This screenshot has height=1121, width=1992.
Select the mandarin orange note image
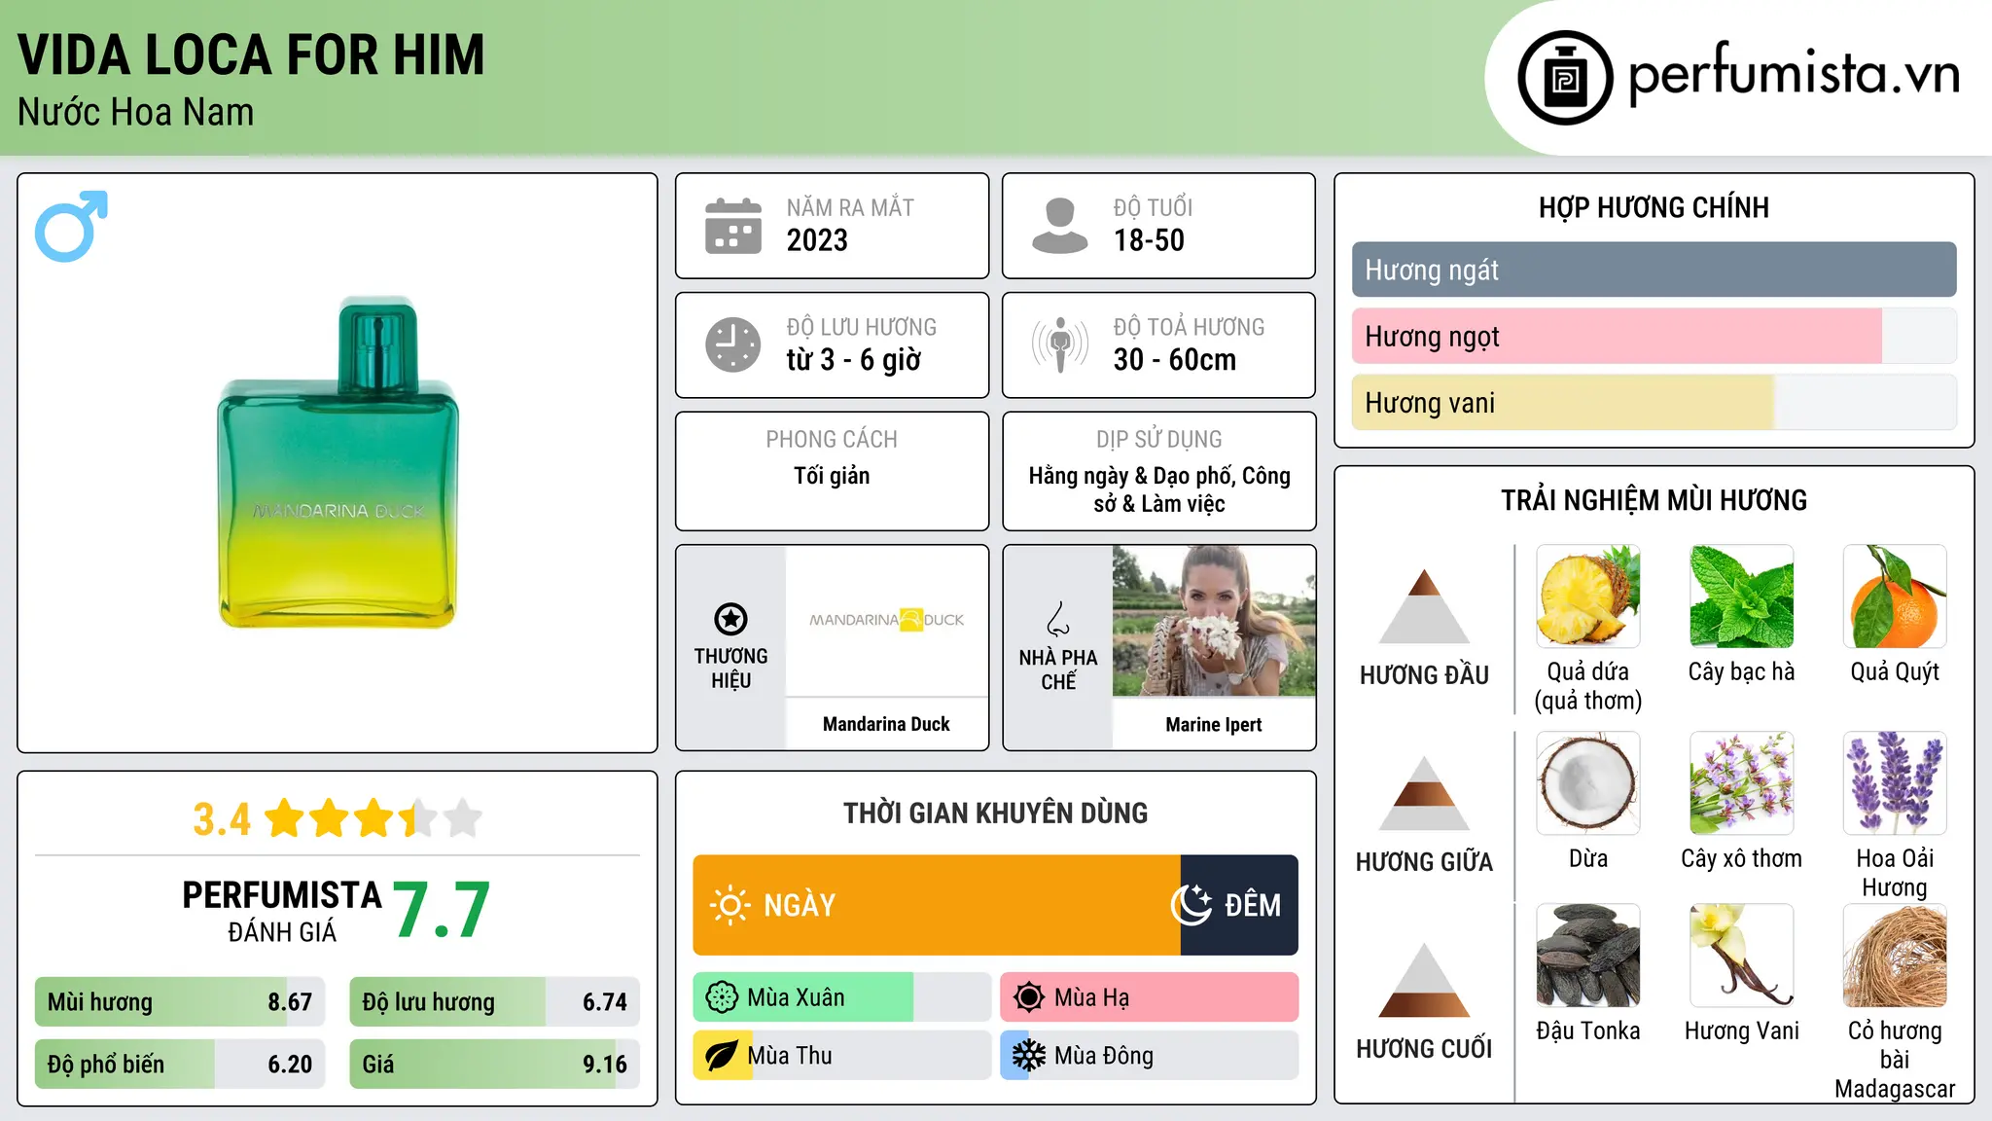1895,597
